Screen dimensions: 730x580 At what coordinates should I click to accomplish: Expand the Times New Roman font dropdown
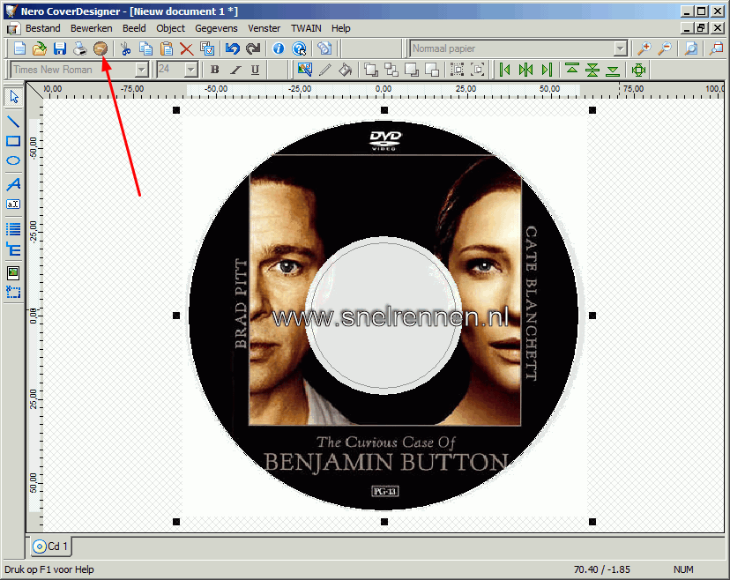(x=142, y=70)
